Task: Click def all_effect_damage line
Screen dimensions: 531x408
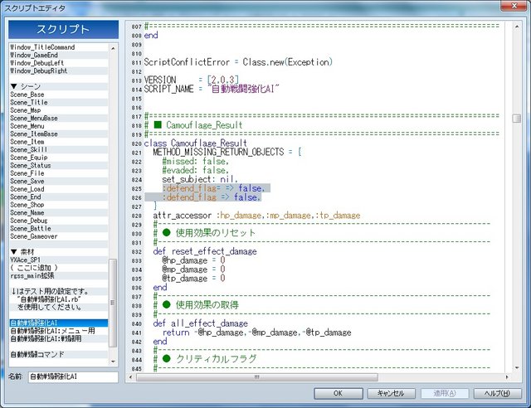Action: pos(200,323)
